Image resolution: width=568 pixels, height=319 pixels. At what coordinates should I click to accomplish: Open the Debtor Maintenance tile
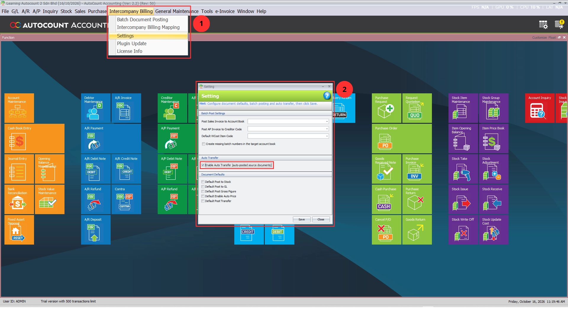96,108
